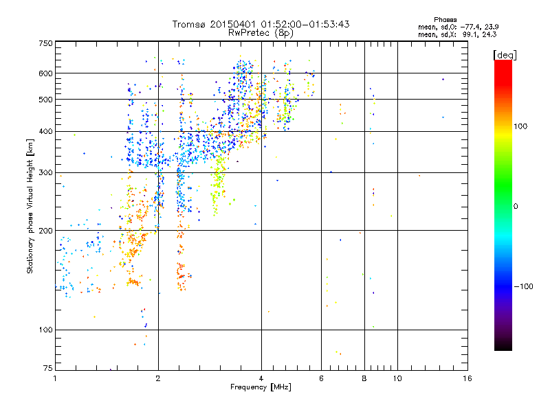This screenshot has height=412, width=550.
Task: Click the '8' x-axis tick label
Action: 364,378
